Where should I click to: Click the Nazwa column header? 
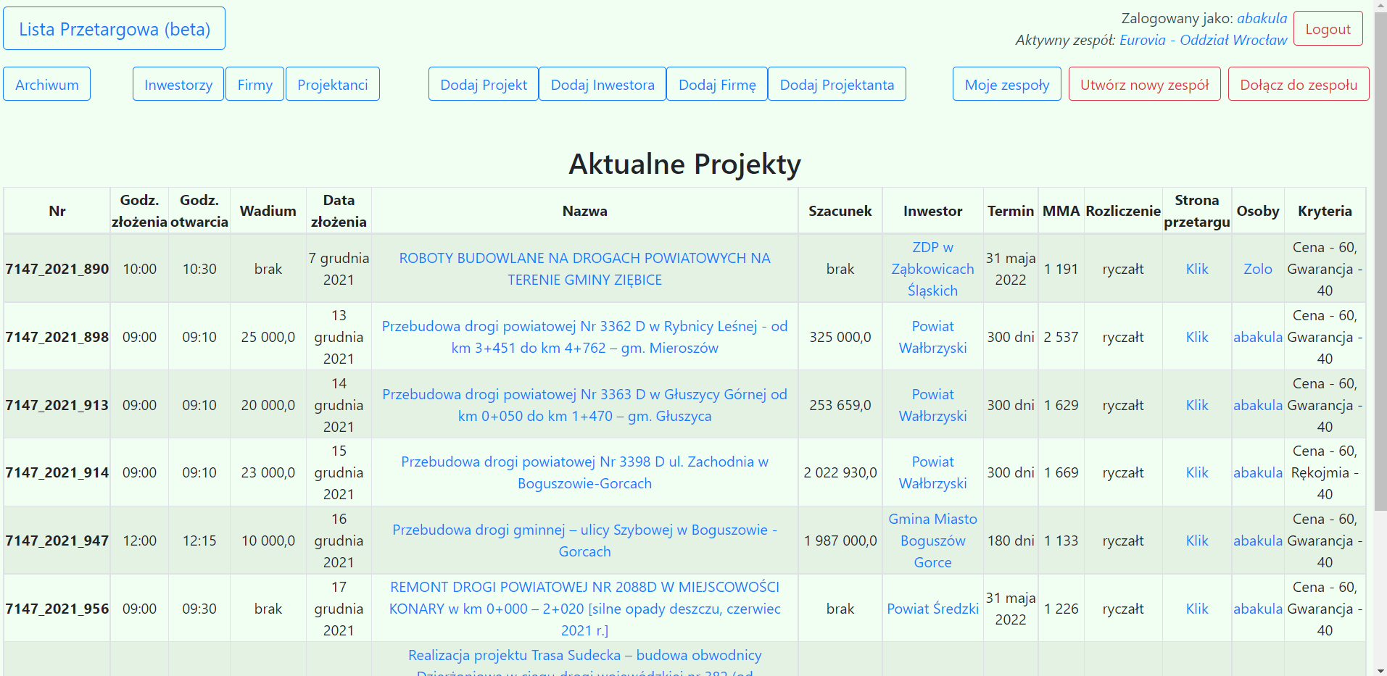pyautogui.click(x=584, y=211)
